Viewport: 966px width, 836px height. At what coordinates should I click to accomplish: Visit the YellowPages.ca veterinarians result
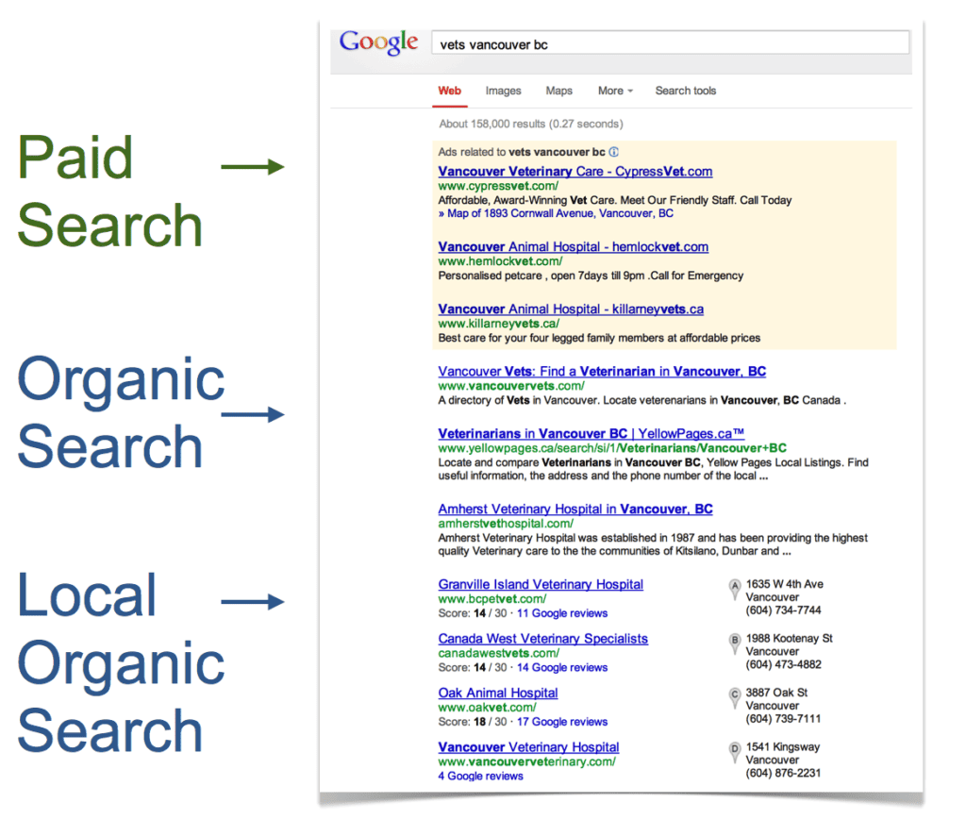[591, 433]
